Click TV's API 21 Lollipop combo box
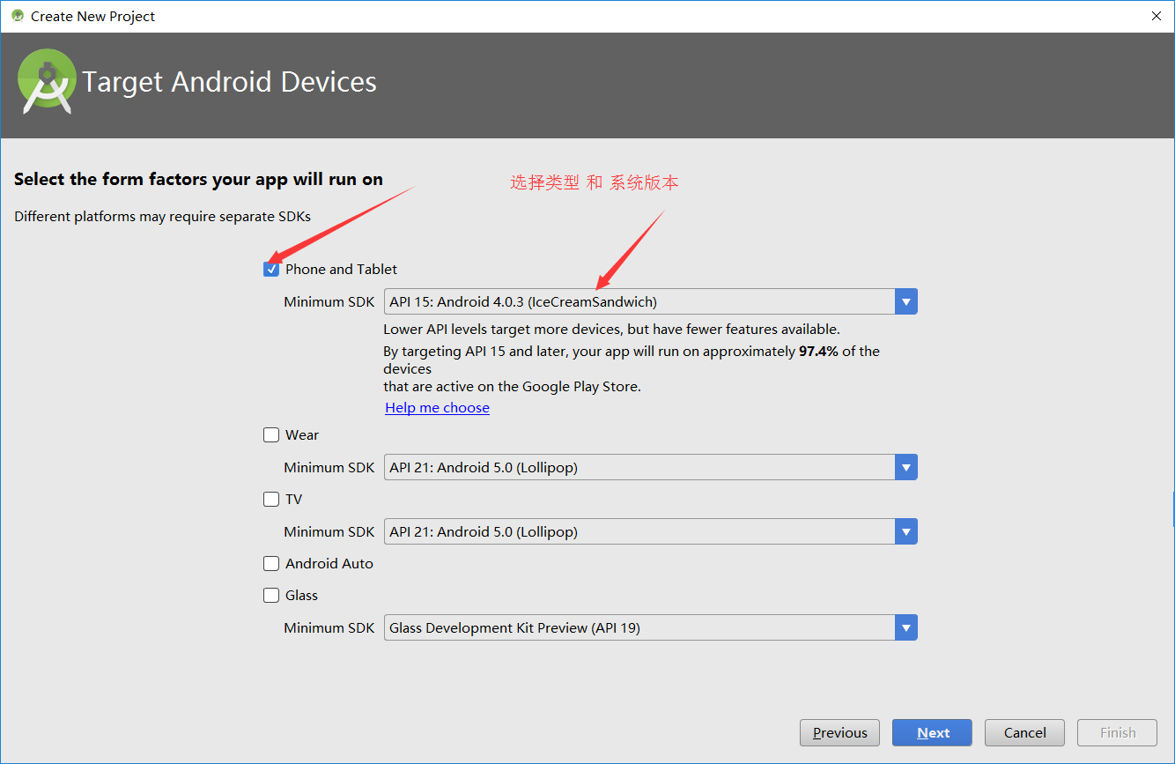Image resolution: width=1175 pixels, height=764 pixels. pyautogui.click(x=650, y=532)
